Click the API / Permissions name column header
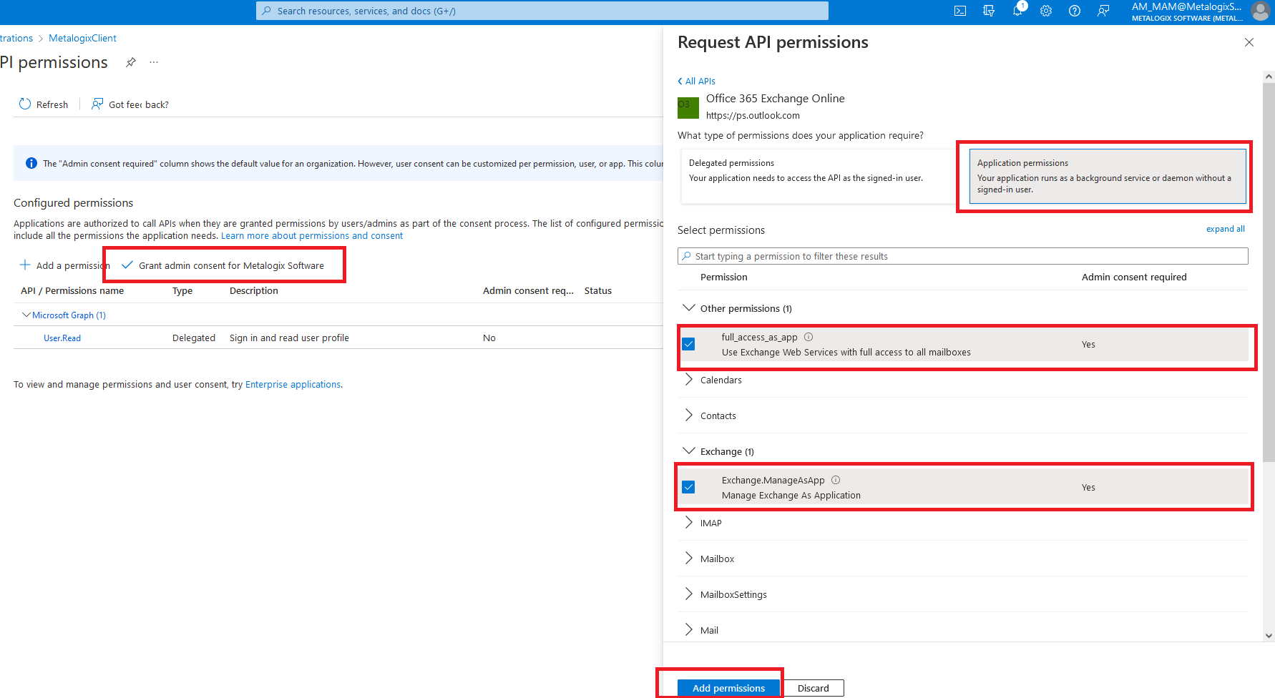The image size is (1275, 698). (72, 290)
